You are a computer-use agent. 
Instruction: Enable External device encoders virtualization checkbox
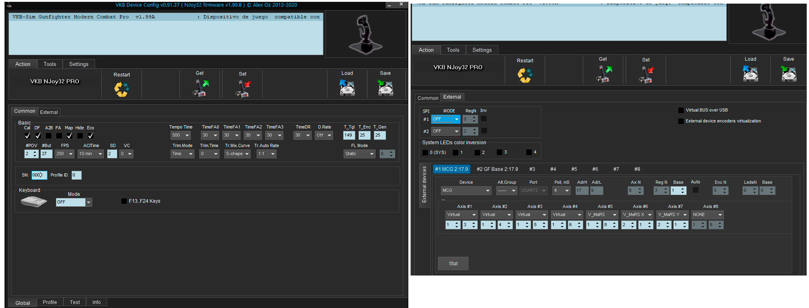(x=681, y=121)
